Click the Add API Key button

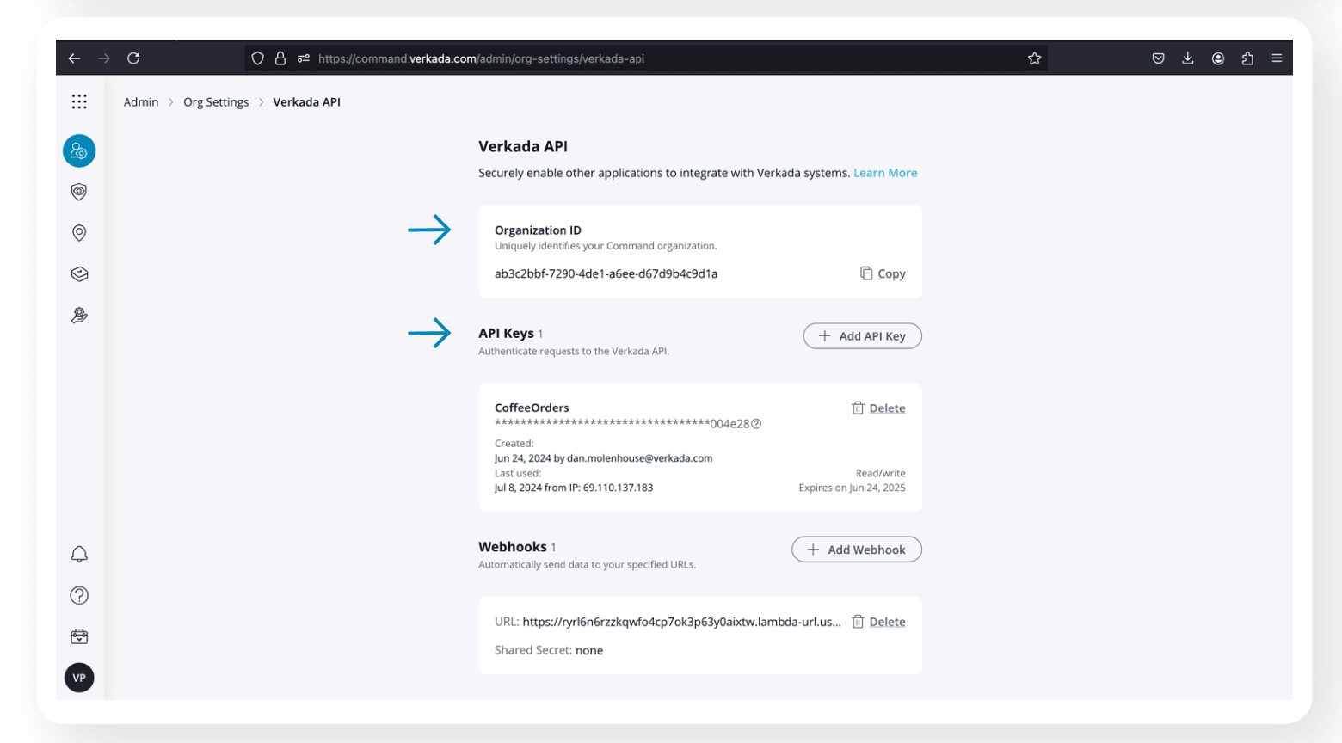[861, 335]
